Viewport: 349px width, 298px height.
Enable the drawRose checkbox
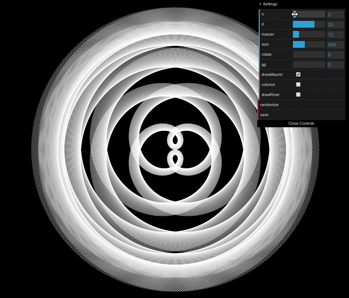[x=298, y=95]
